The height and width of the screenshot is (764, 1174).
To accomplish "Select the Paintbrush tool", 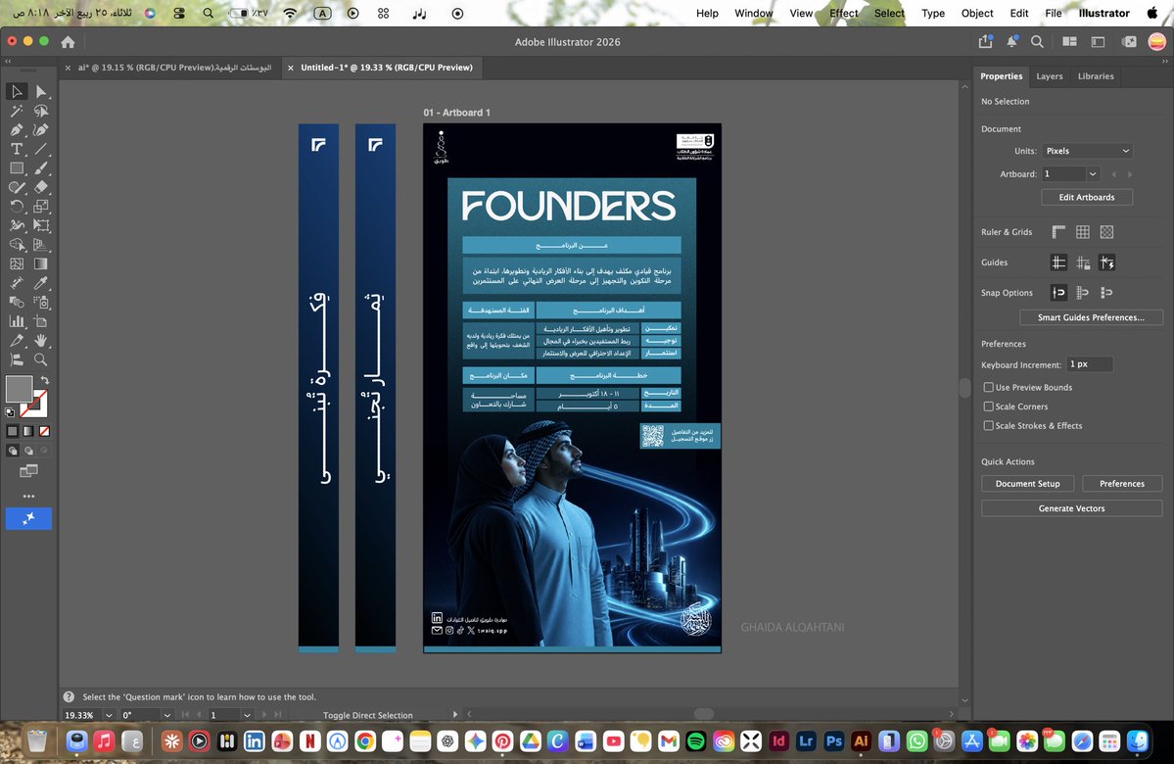I will (41, 168).
